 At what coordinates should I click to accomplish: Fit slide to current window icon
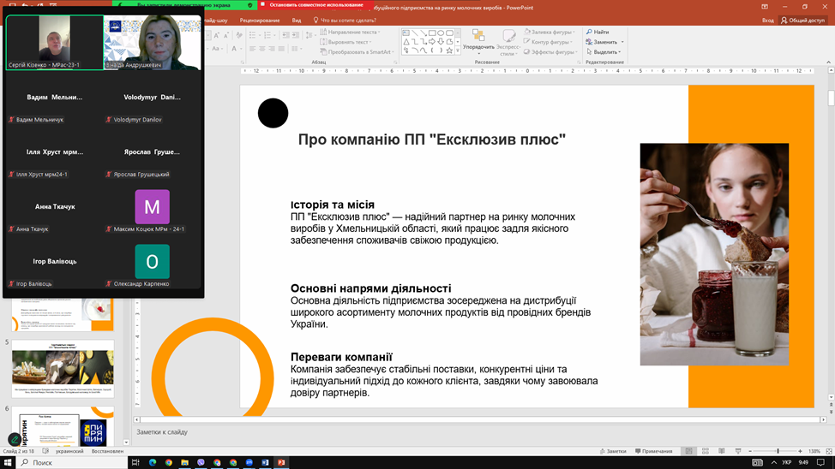click(x=829, y=451)
